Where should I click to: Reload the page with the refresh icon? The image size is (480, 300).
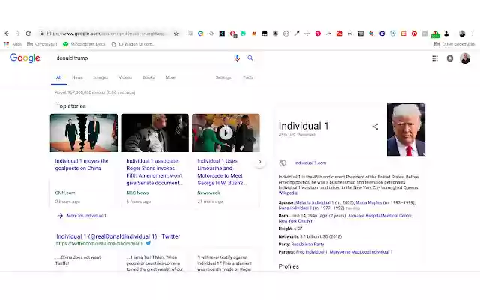coord(28,34)
